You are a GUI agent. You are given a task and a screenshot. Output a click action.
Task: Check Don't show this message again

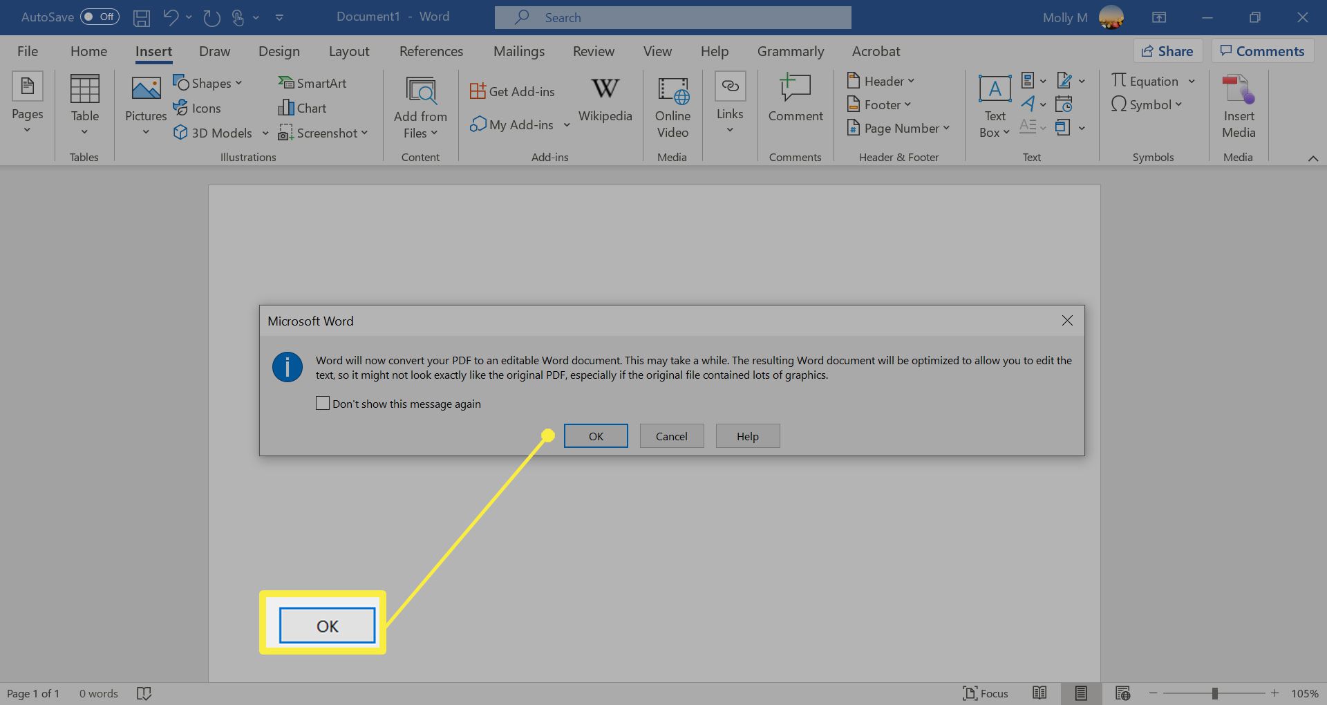pyautogui.click(x=323, y=404)
